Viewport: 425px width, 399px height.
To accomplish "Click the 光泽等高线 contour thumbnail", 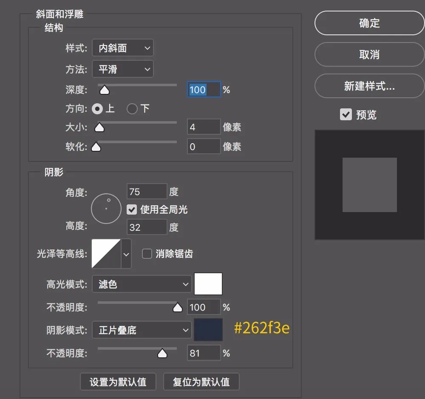I will pyautogui.click(x=106, y=254).
